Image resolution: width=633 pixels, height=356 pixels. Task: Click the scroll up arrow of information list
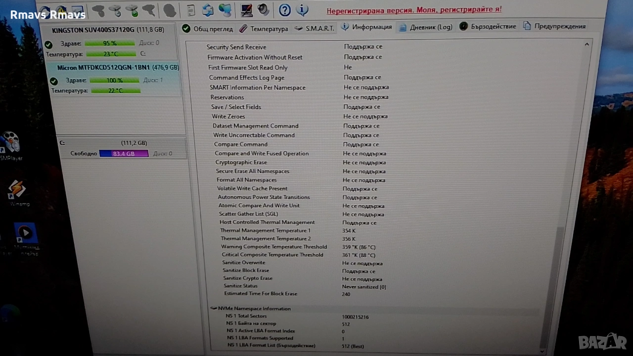(x=587, y=44)
